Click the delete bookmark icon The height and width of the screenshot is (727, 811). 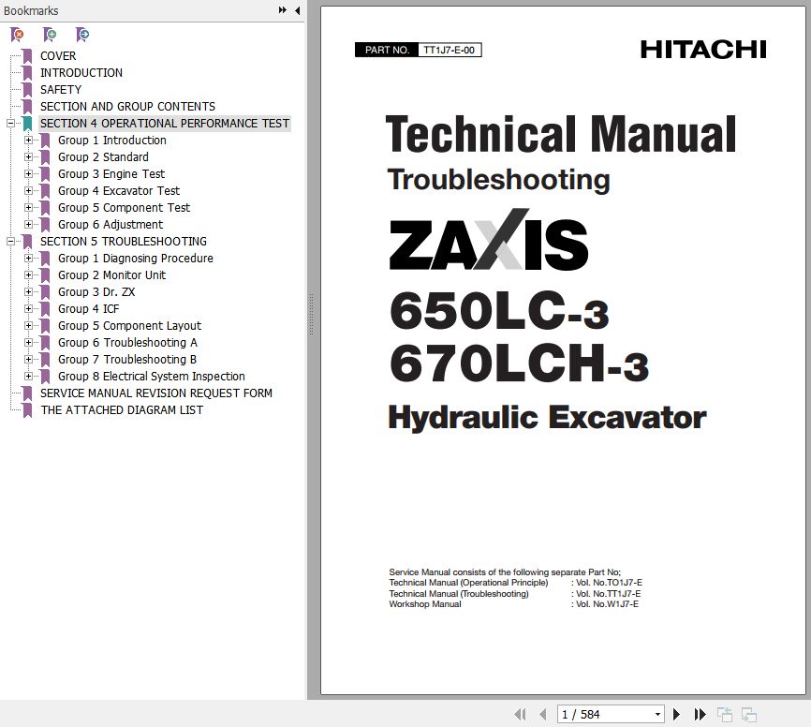(x=17, y=35)
